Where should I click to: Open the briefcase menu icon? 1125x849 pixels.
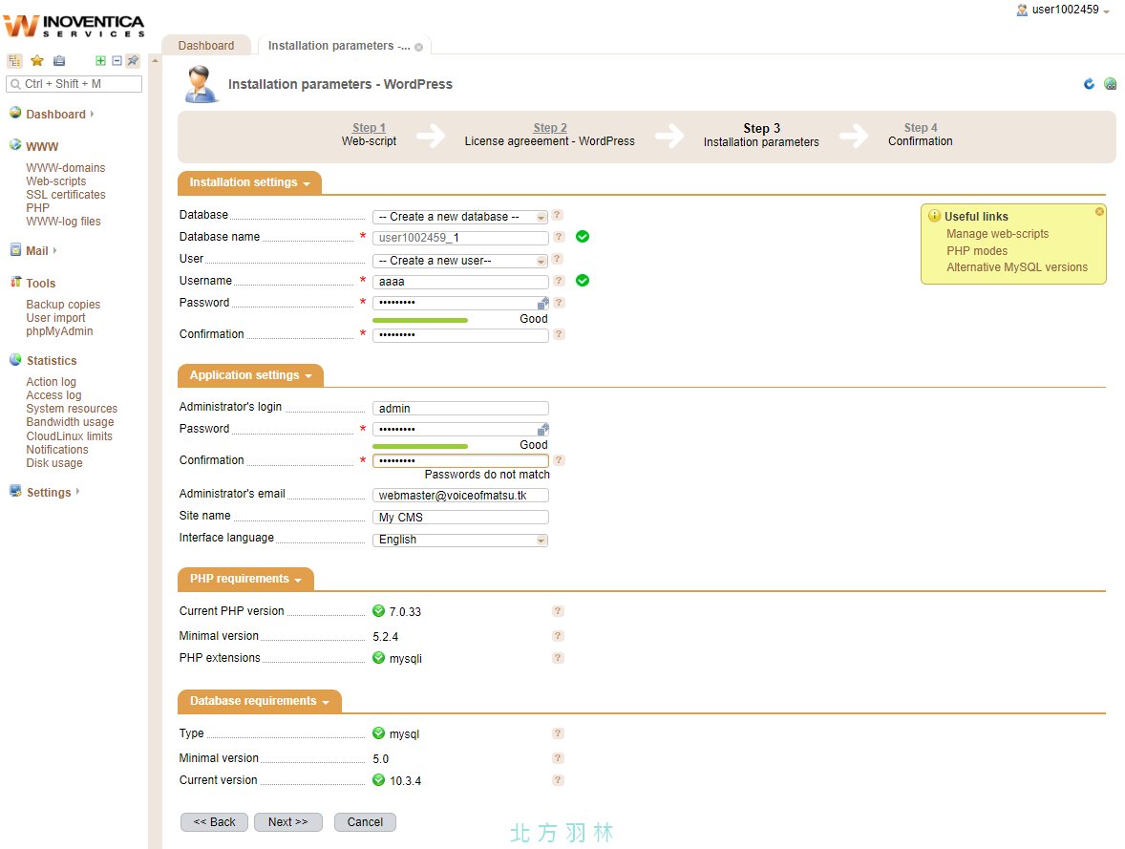(59, 61)
